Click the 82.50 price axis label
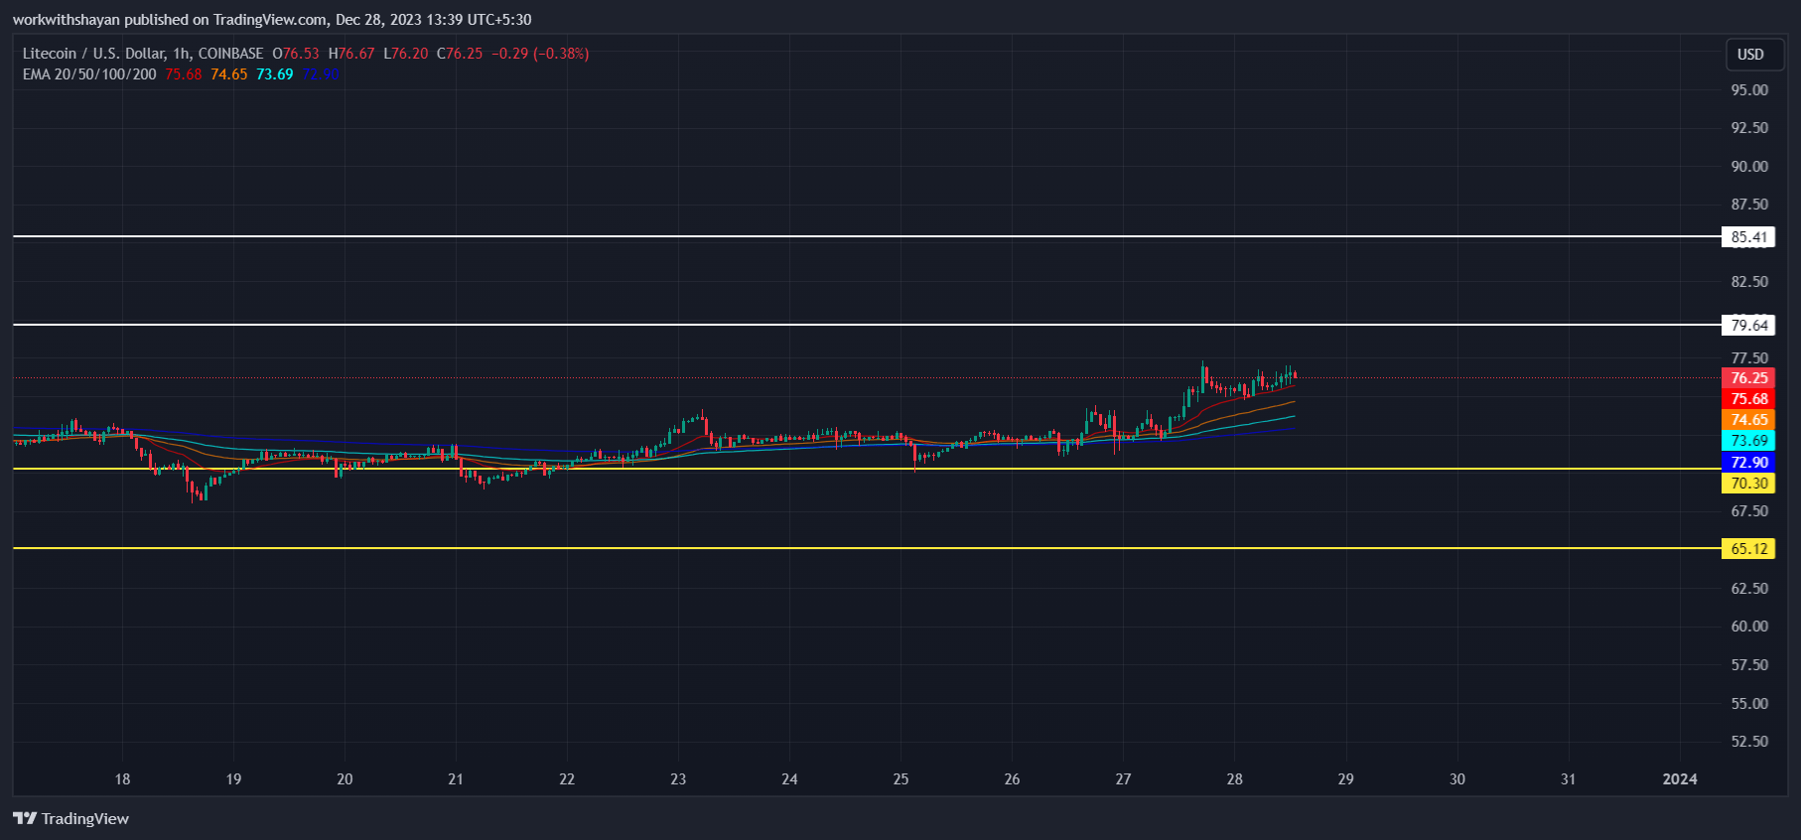Screen dimensions: 1801x840 coord(1749,282)
